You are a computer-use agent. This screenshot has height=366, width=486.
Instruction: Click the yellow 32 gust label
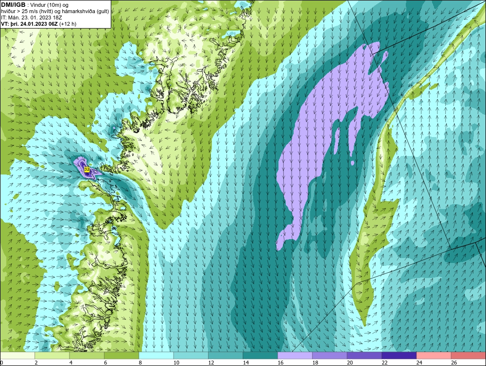(x=87, y=170)
